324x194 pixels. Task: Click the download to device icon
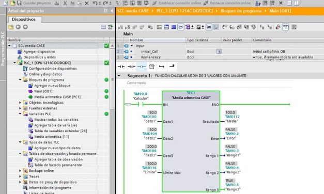pos(125,3)
